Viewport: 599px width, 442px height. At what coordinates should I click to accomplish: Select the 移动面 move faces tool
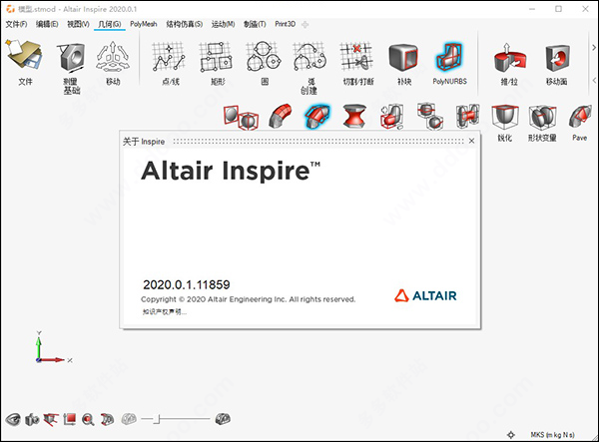click(x=557, y=58)
